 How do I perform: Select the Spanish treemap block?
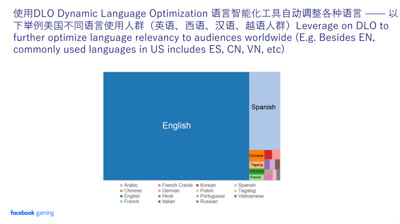(x=265, y=111)
